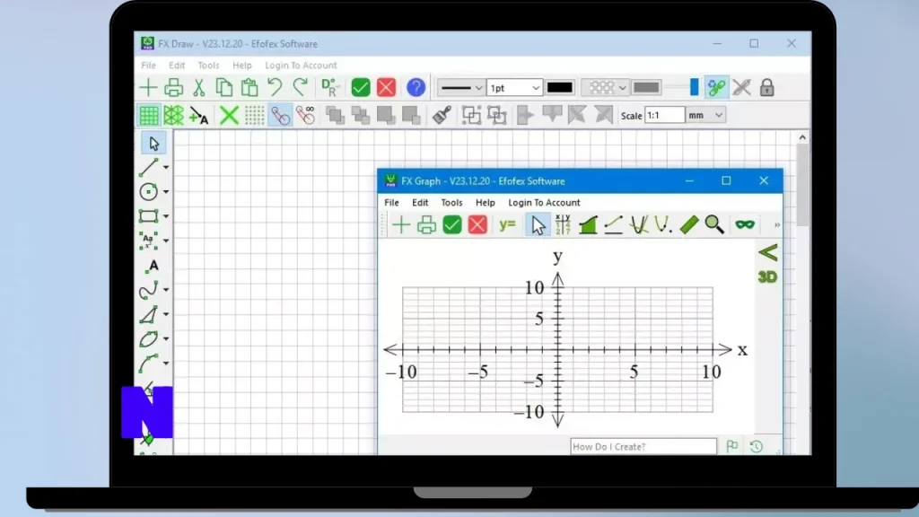The image size is (919, 517).
Task: Click the New plus icon in FX Graph toolbar
Action: click(x=401, y=224)
